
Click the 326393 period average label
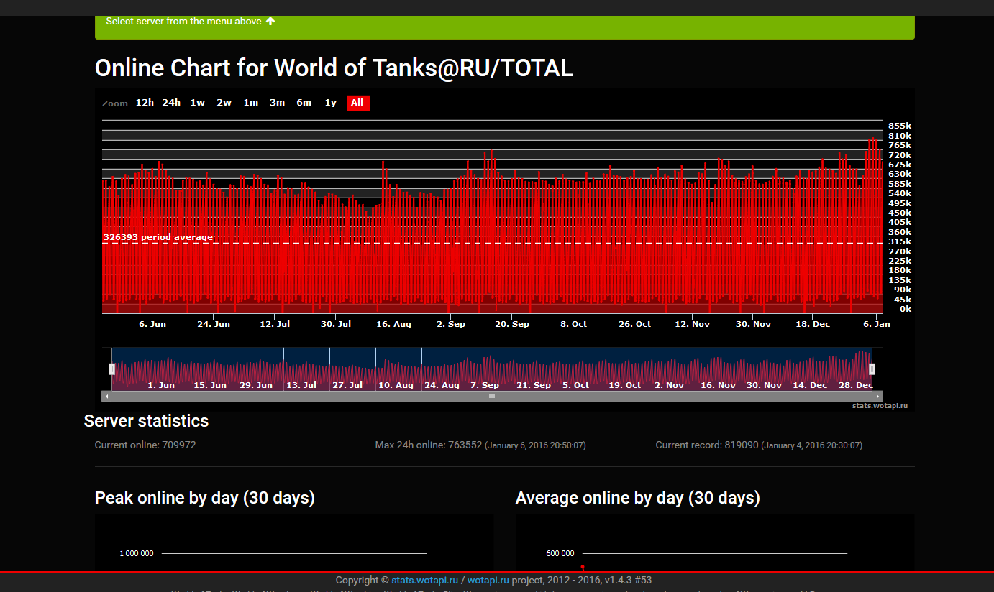[158, 237]
